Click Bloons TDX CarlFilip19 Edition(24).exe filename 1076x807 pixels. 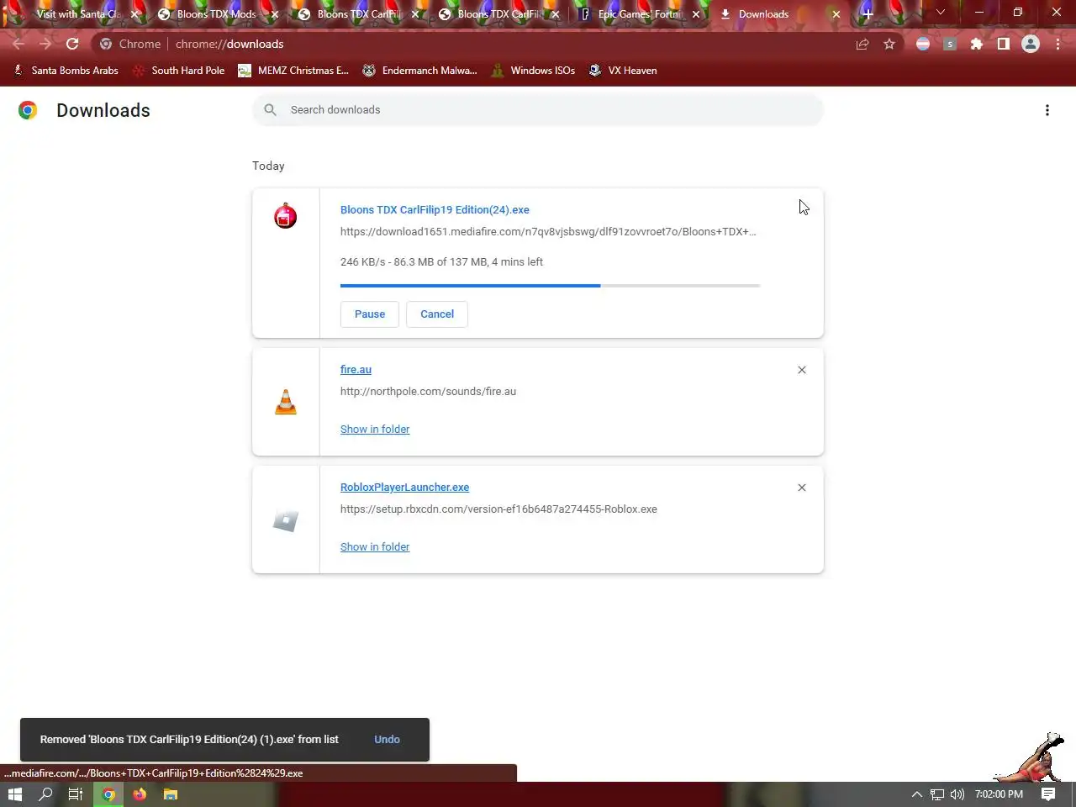tap(435, 210)
